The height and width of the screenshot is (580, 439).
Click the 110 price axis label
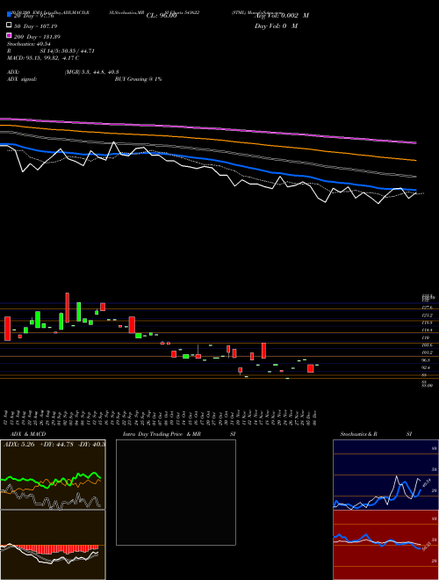click(426, 337)
